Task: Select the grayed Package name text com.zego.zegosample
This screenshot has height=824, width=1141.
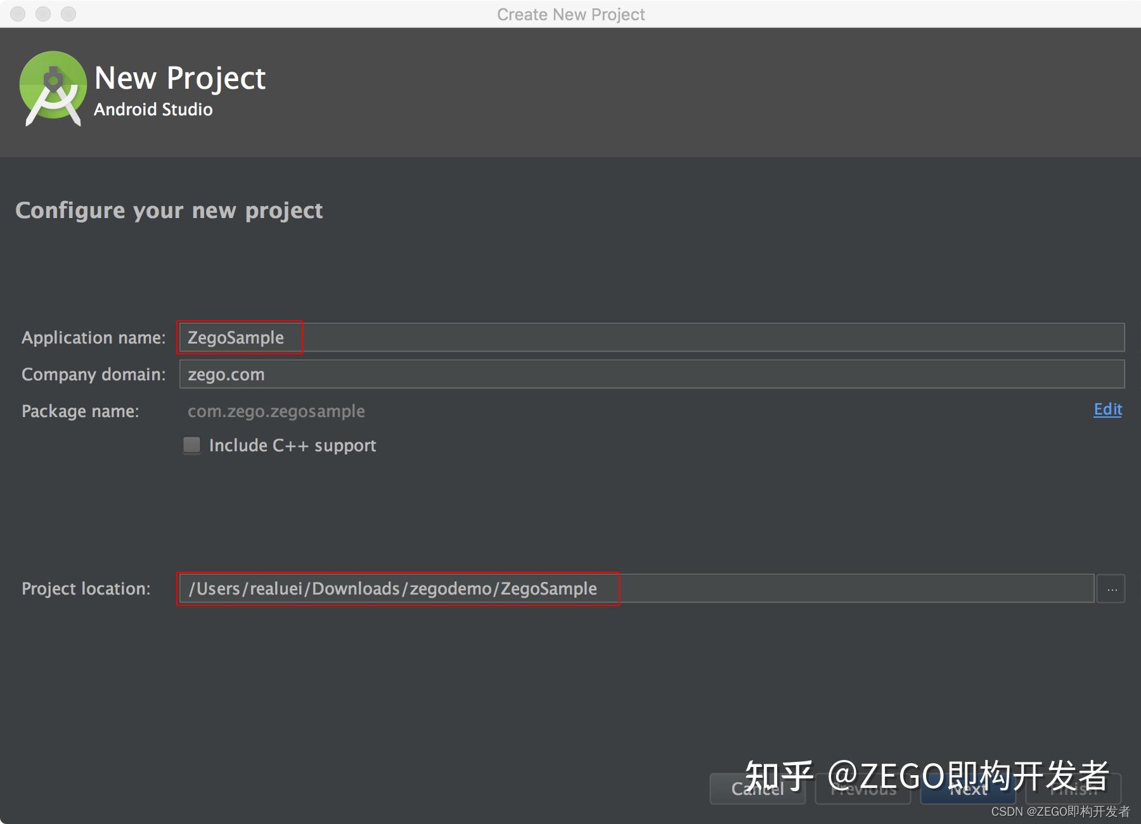Action: [x=276, y=411]
